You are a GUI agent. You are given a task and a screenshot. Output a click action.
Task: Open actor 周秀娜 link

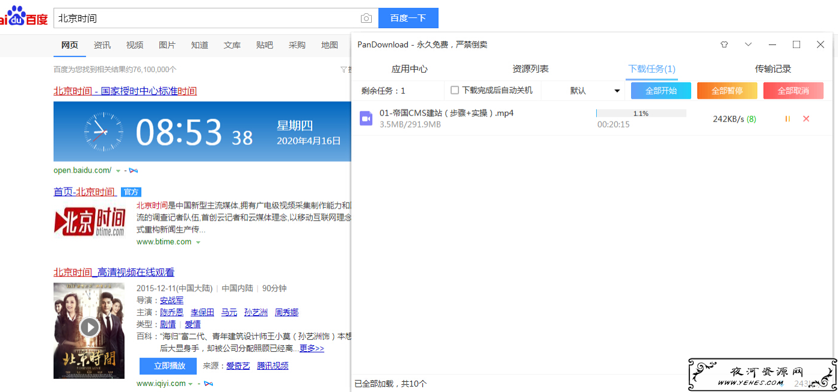click(287, 313)
